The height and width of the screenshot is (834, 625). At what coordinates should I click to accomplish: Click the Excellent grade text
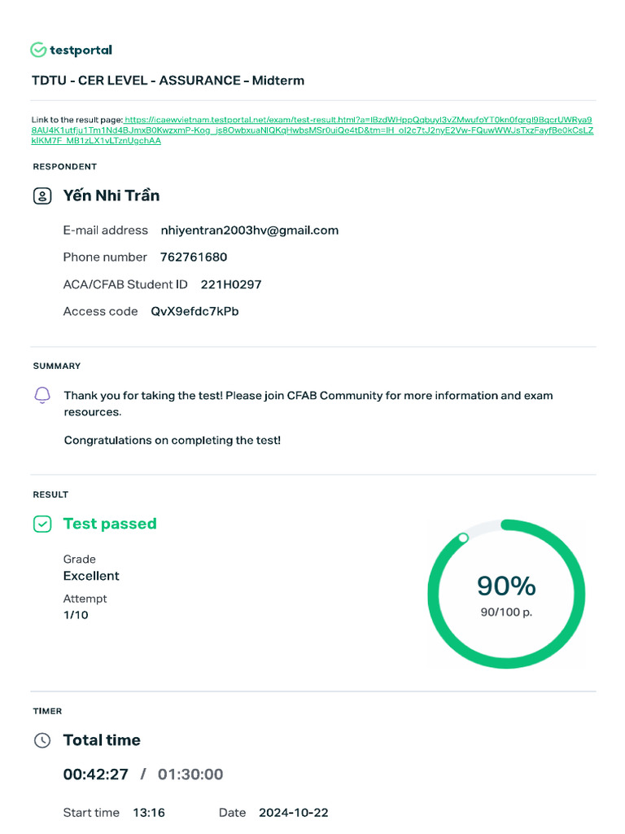[x=91, y=576]
